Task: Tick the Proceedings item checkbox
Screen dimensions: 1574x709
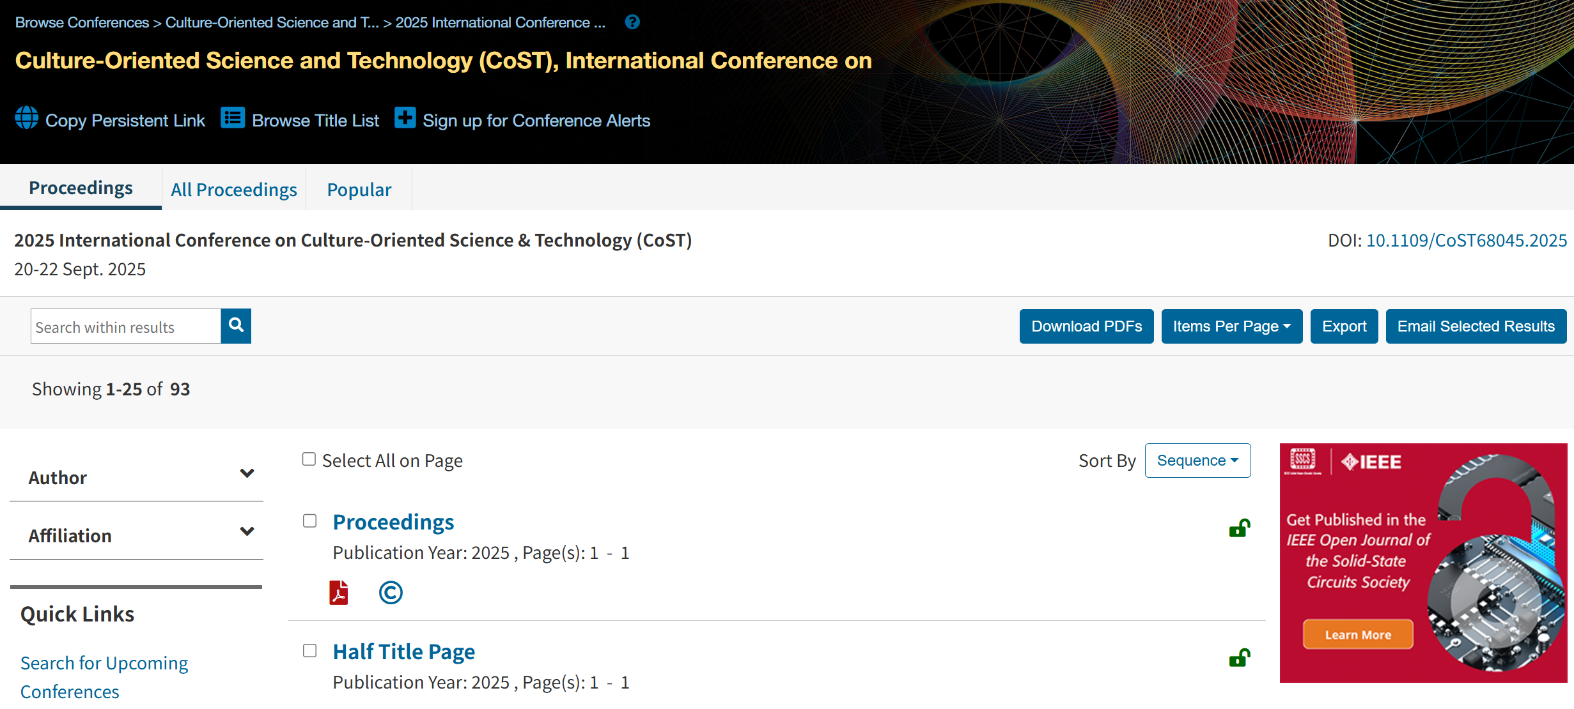Action: point(309,521)
